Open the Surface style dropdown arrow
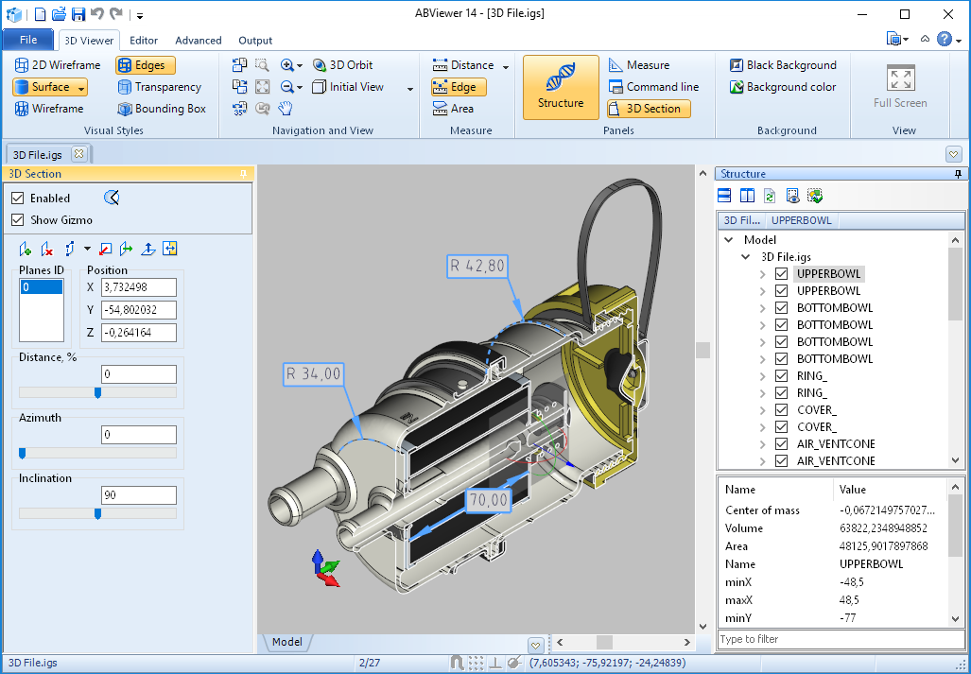 click(81, 88)
